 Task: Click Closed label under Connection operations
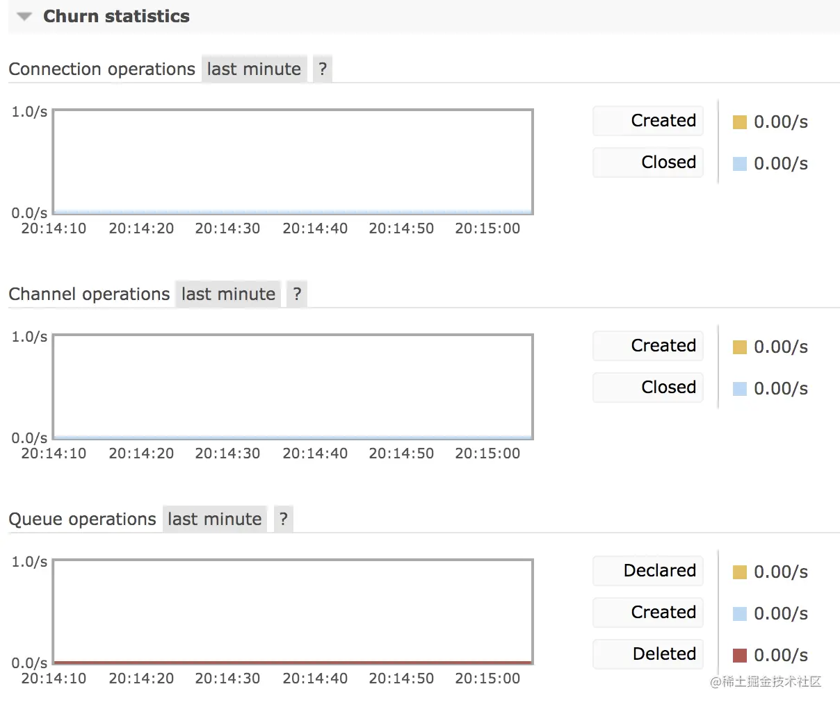point(648,163)
